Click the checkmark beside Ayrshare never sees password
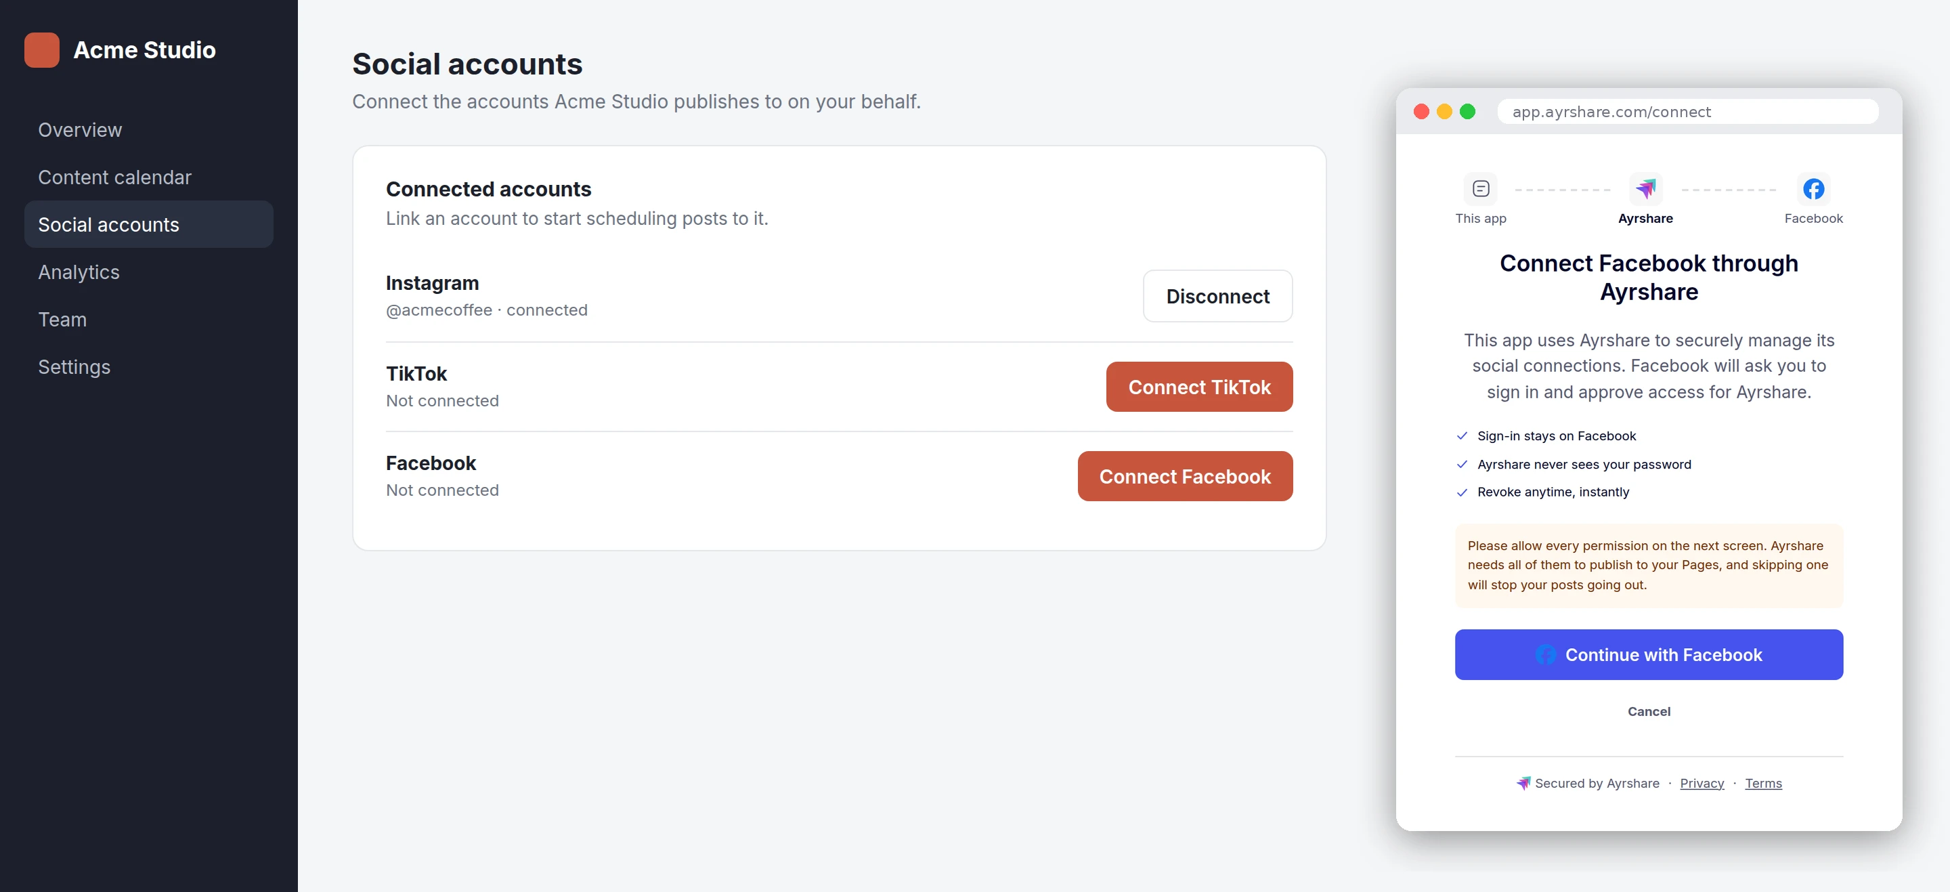The image size is (1950, 892). (1462, 464)
